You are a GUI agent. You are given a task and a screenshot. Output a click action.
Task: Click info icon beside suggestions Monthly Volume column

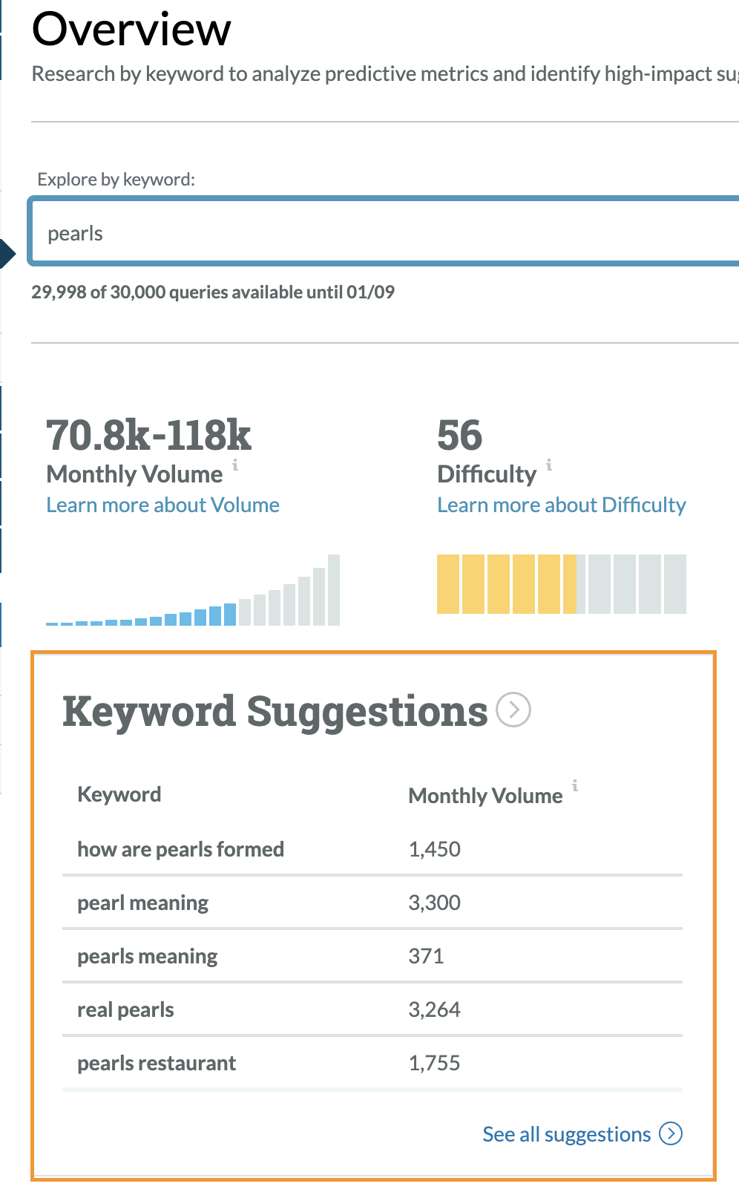pyautogui.click(x=575, y=785)
